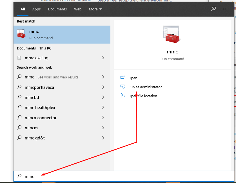Select the mmc Run command best match
Screen dimensions: 236x183
[x=62, y=35]
